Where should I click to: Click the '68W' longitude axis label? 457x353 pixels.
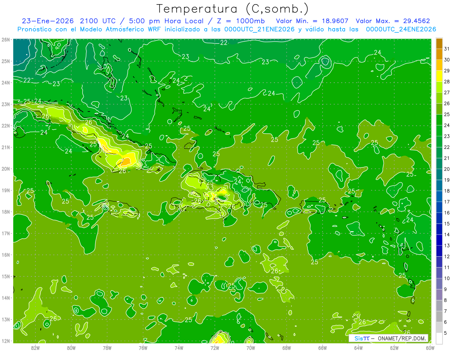point(286,348)
